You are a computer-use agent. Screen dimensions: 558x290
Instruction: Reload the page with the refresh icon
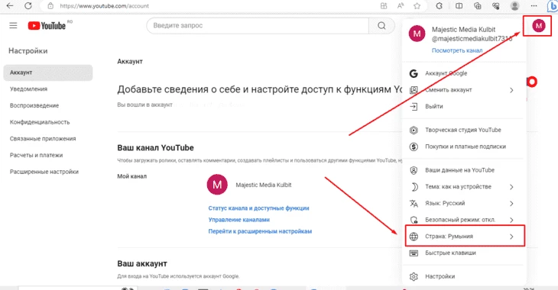(28, 5)
